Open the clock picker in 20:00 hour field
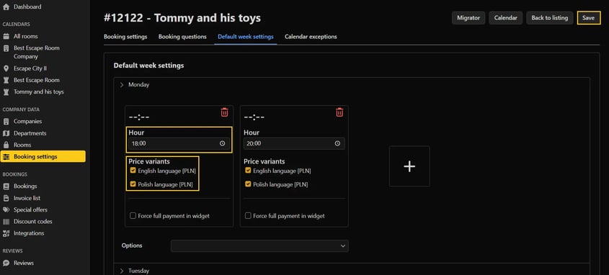609x275 pixels. pos(337,143)
